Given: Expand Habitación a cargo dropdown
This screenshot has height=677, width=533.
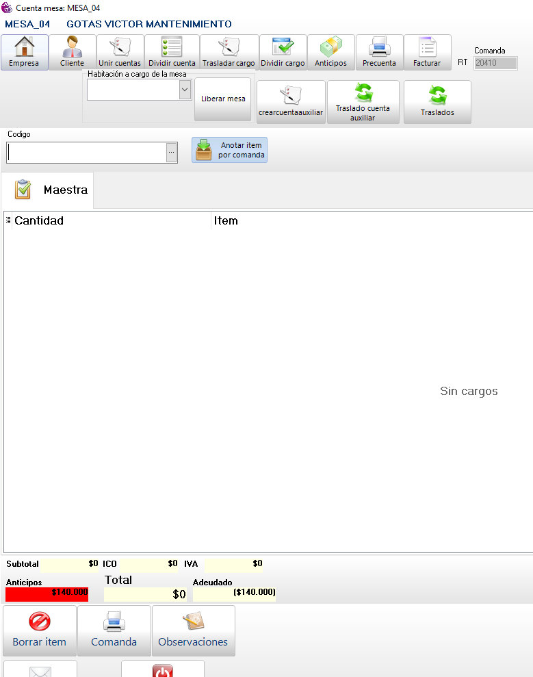Looking at the screenshot, I should pyautogui.click(x=184, y=90).
